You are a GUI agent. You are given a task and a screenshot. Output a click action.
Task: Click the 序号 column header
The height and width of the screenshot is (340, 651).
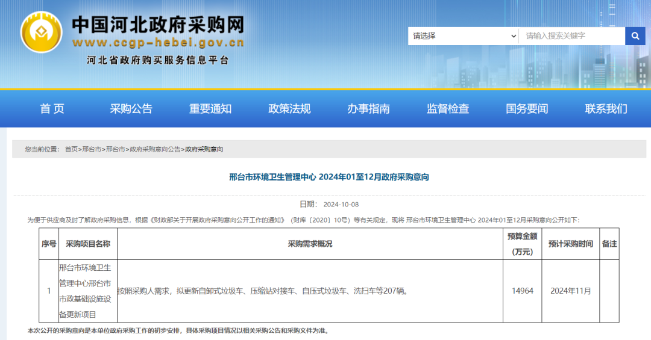click(49, 244)
